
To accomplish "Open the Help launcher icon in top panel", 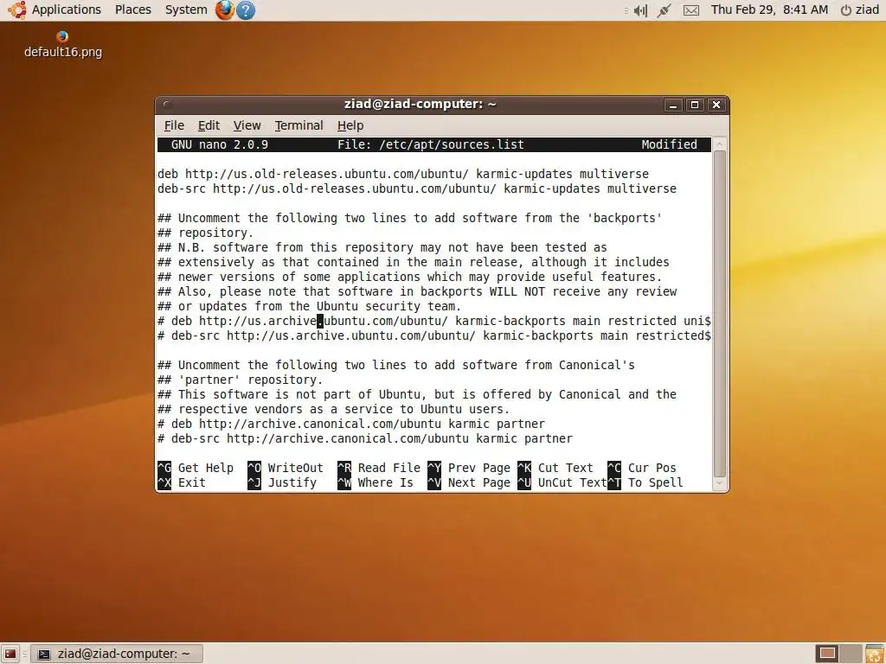I will tap(245, 10).
